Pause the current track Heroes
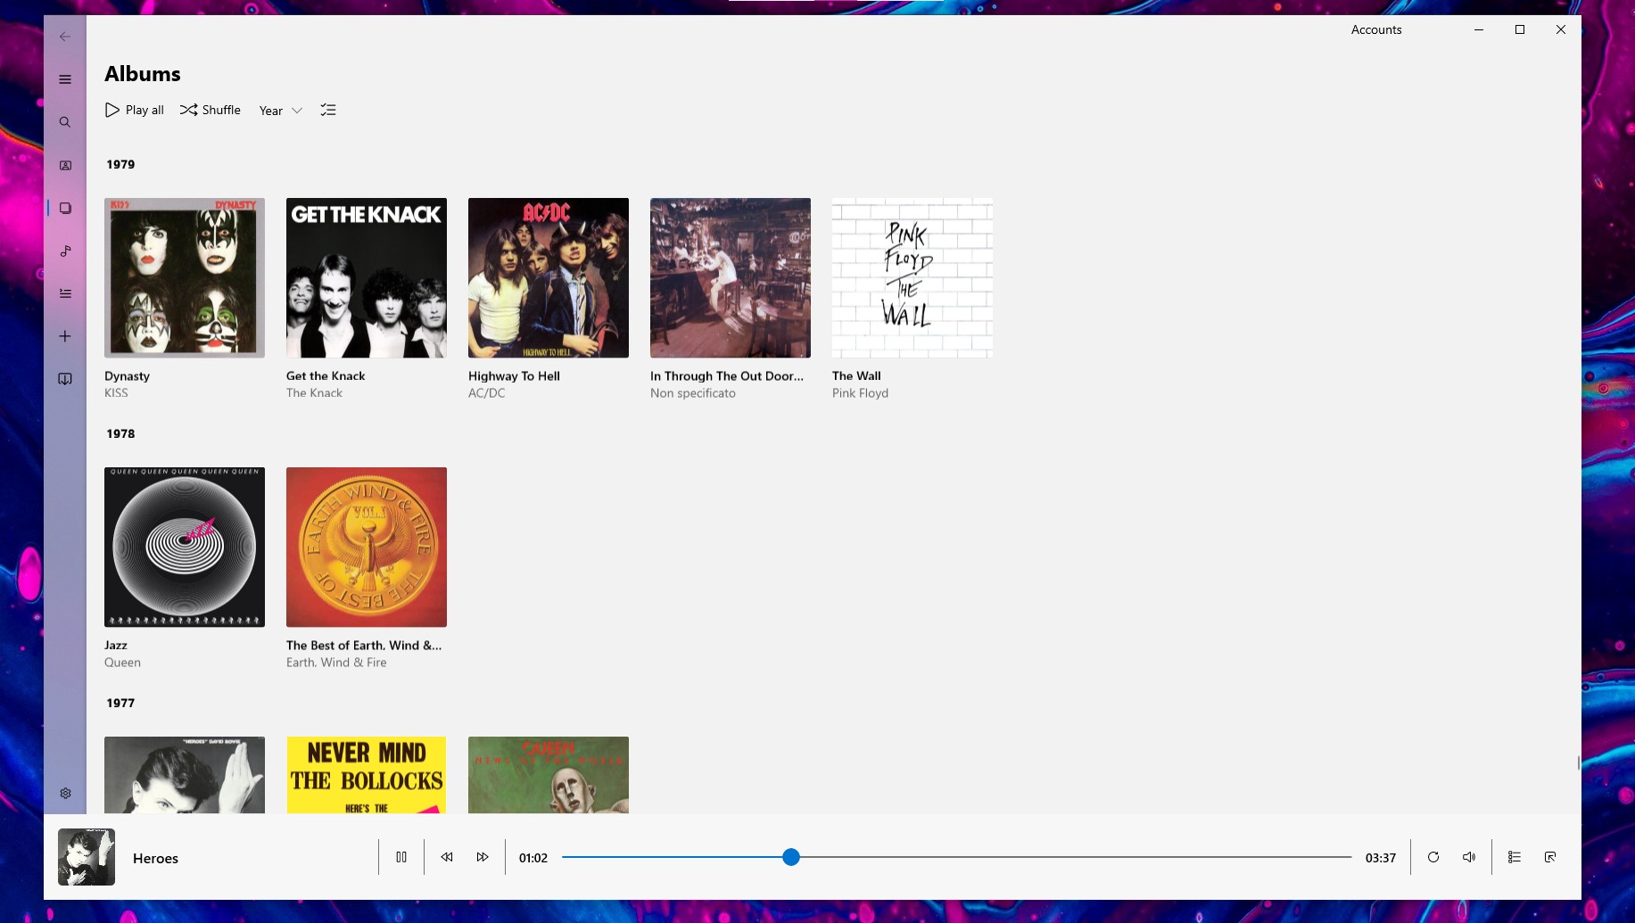1635x923 pixels. tap(401, 857)
